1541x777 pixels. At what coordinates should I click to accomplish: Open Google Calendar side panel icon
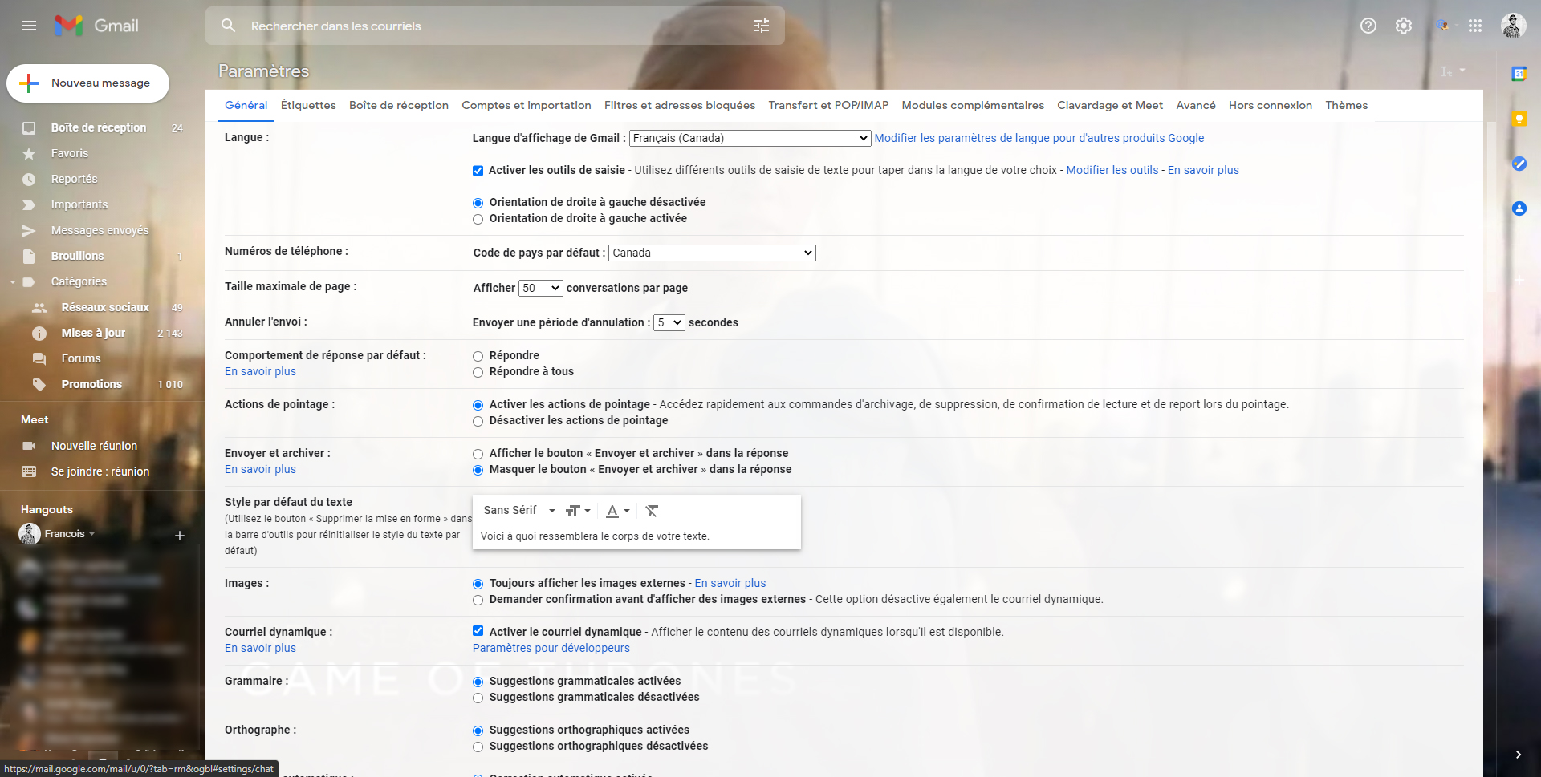click(x=1519, y=74)
